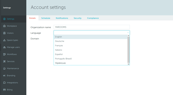Viewport: 173px width, 95px height.
Task: Open the Workflows icon in sidebar
Action: click(4, 54)
